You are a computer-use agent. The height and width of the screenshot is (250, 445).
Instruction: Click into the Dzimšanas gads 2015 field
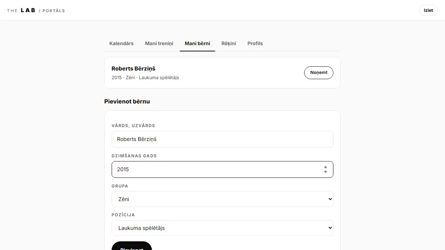[x=217, y=169]
